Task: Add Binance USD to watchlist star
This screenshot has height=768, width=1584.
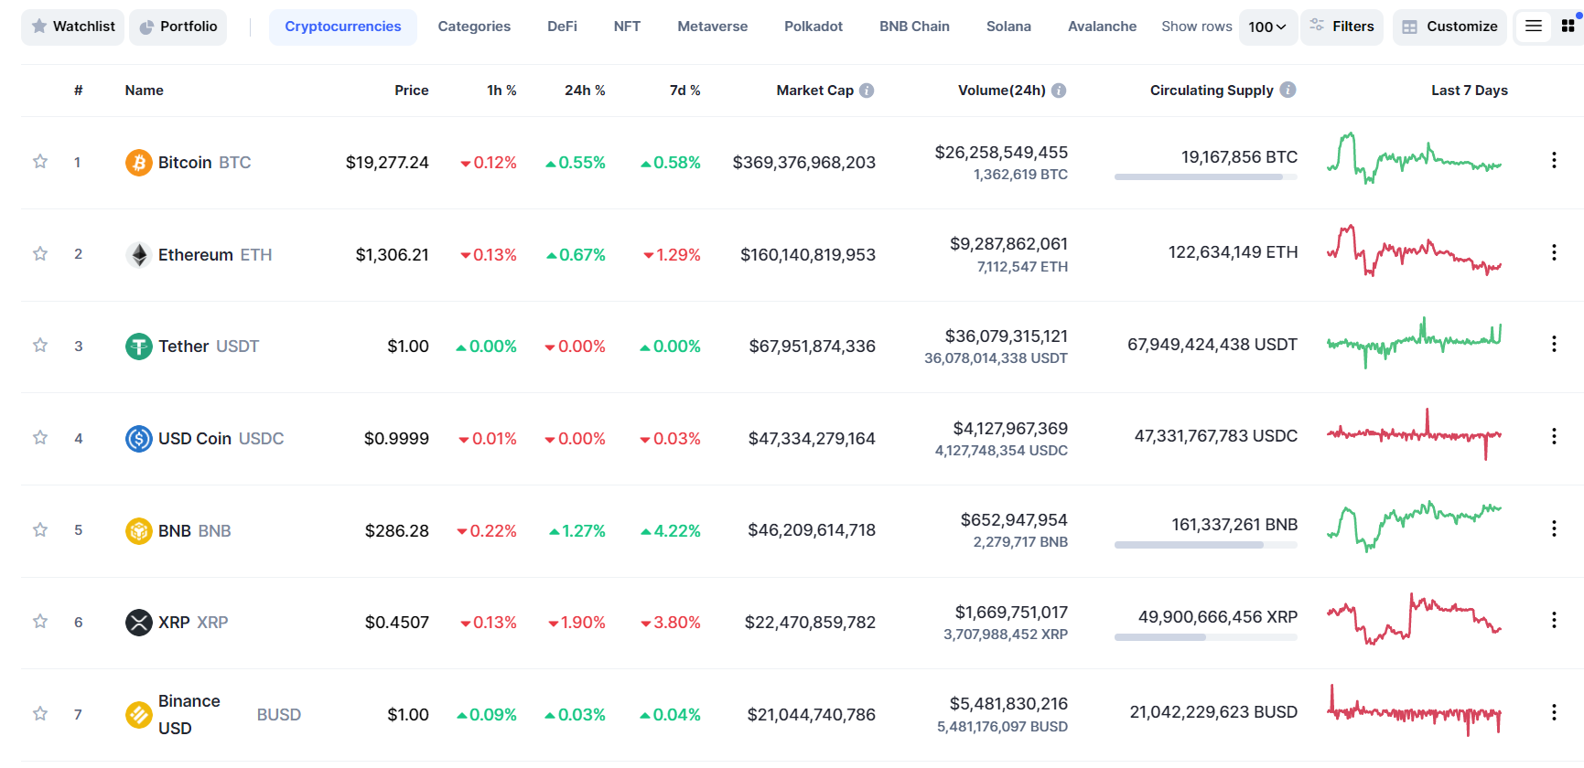Action: (x=40, y=713)
